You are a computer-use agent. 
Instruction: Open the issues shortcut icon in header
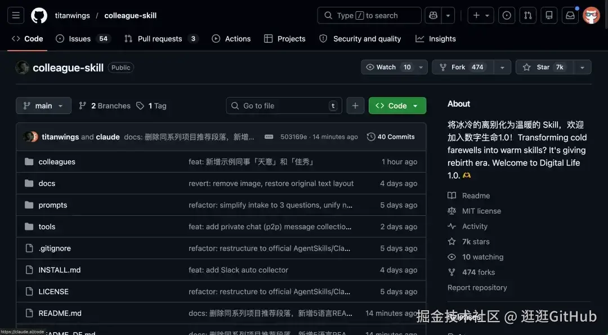tap(507, 16)
